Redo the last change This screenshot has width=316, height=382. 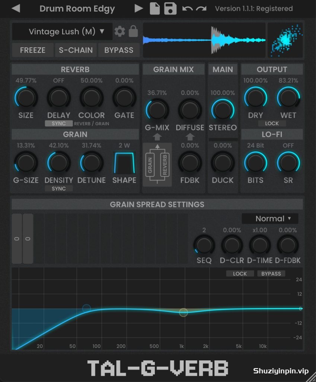[201, 9]
